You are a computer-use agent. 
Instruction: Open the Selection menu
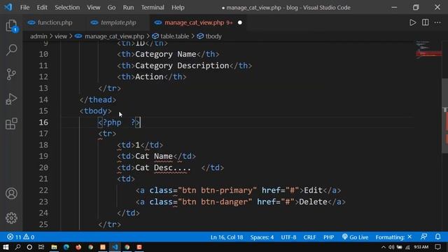pyautogui.click(x=67, y=8)
